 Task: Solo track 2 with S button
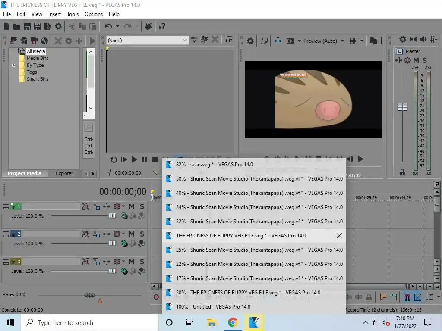142,234
